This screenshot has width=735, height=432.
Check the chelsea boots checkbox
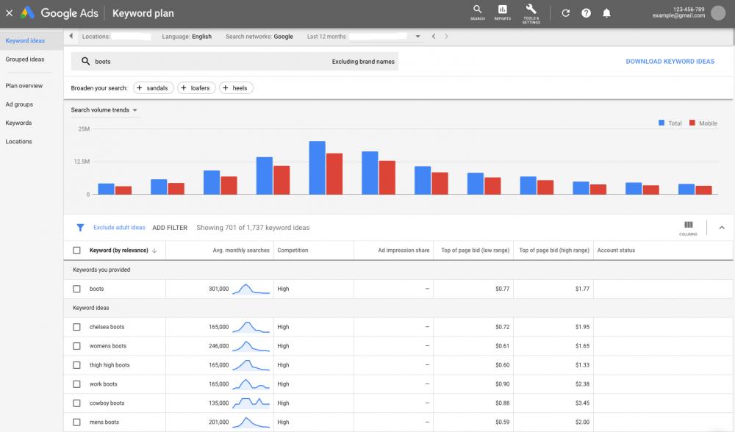[x=77, y=327]
